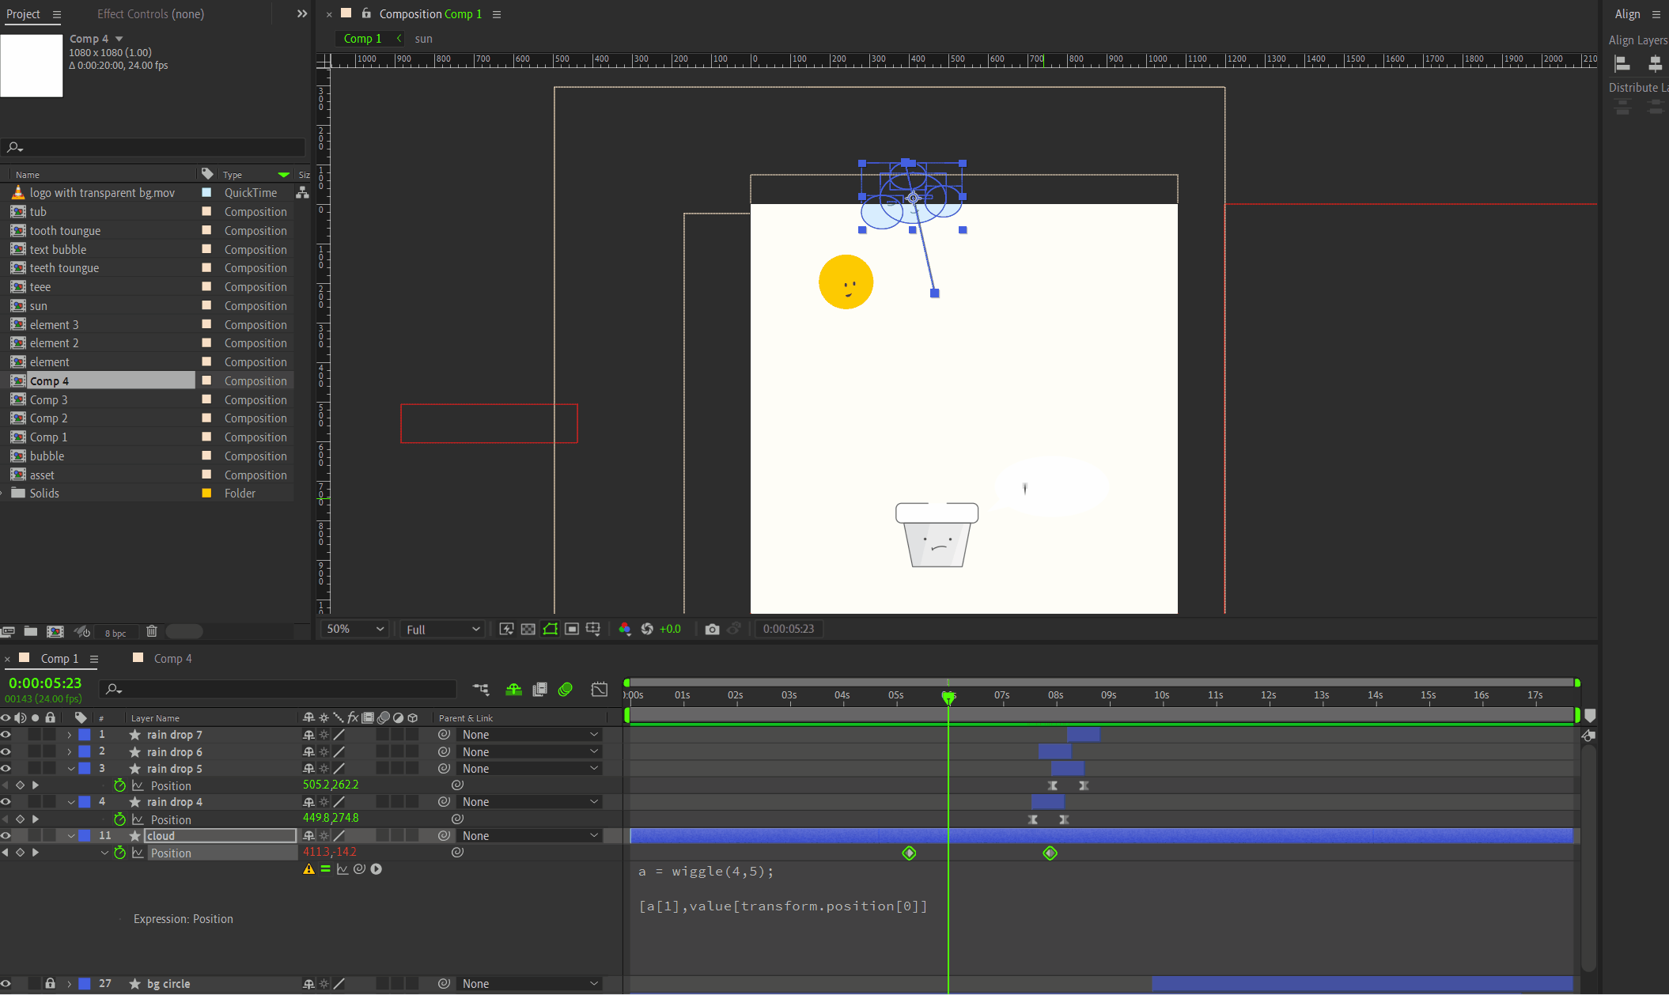Click cloud Position stopwatch icon
Image resolution: width=1669 pixels, height=995 pixels.
120,853
